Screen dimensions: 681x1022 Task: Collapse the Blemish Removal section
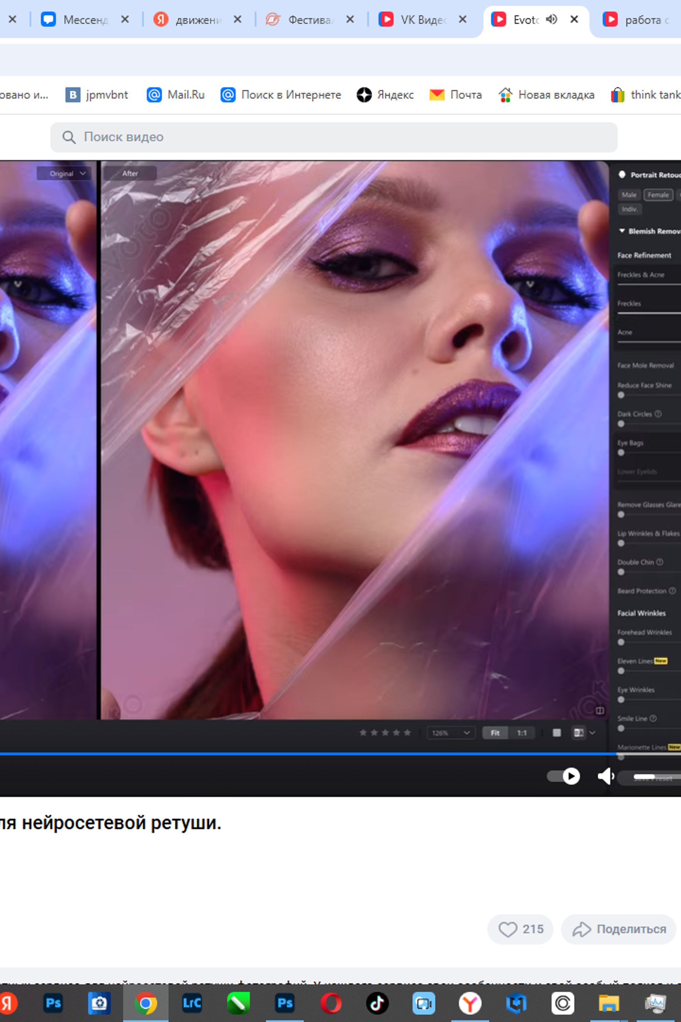click(622, 231)
